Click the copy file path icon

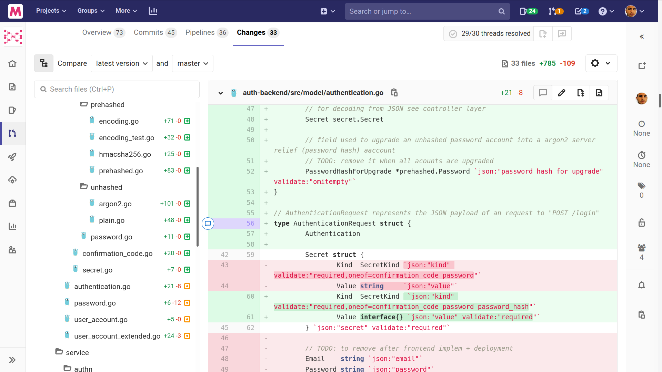[x=394, y=93]
